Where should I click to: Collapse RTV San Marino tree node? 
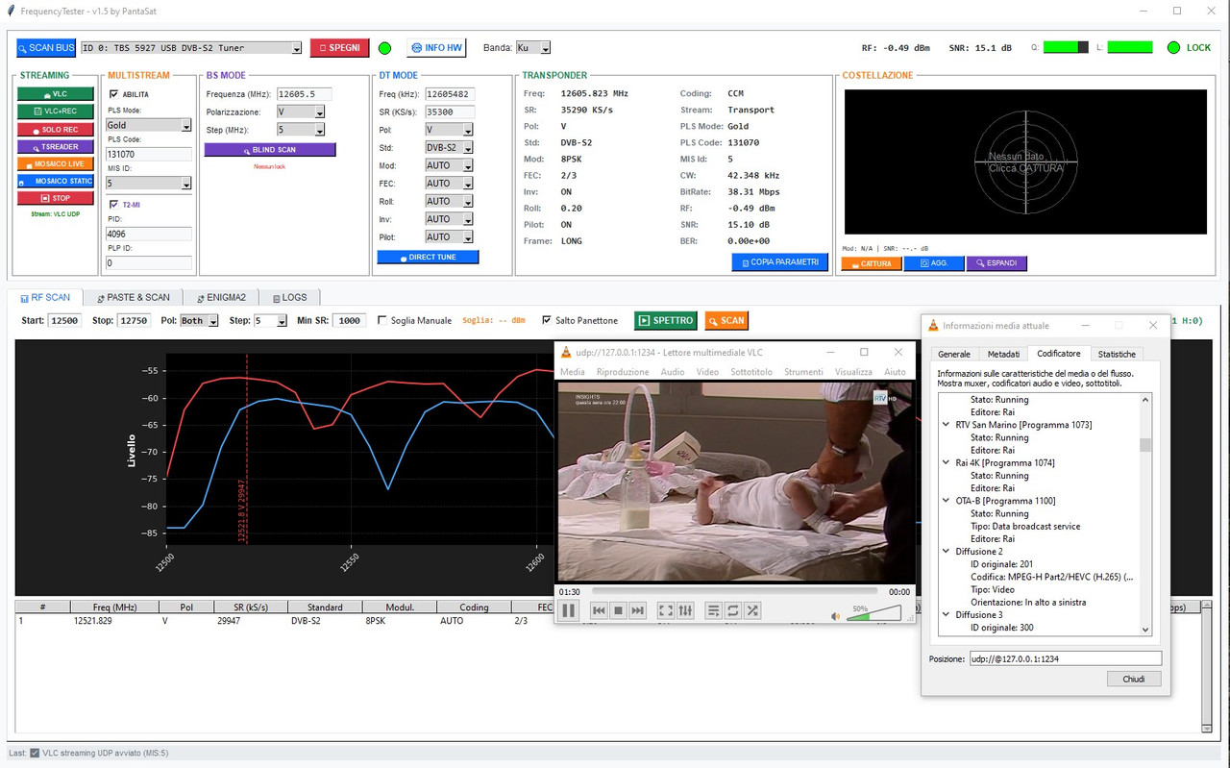tap(947, 424)
